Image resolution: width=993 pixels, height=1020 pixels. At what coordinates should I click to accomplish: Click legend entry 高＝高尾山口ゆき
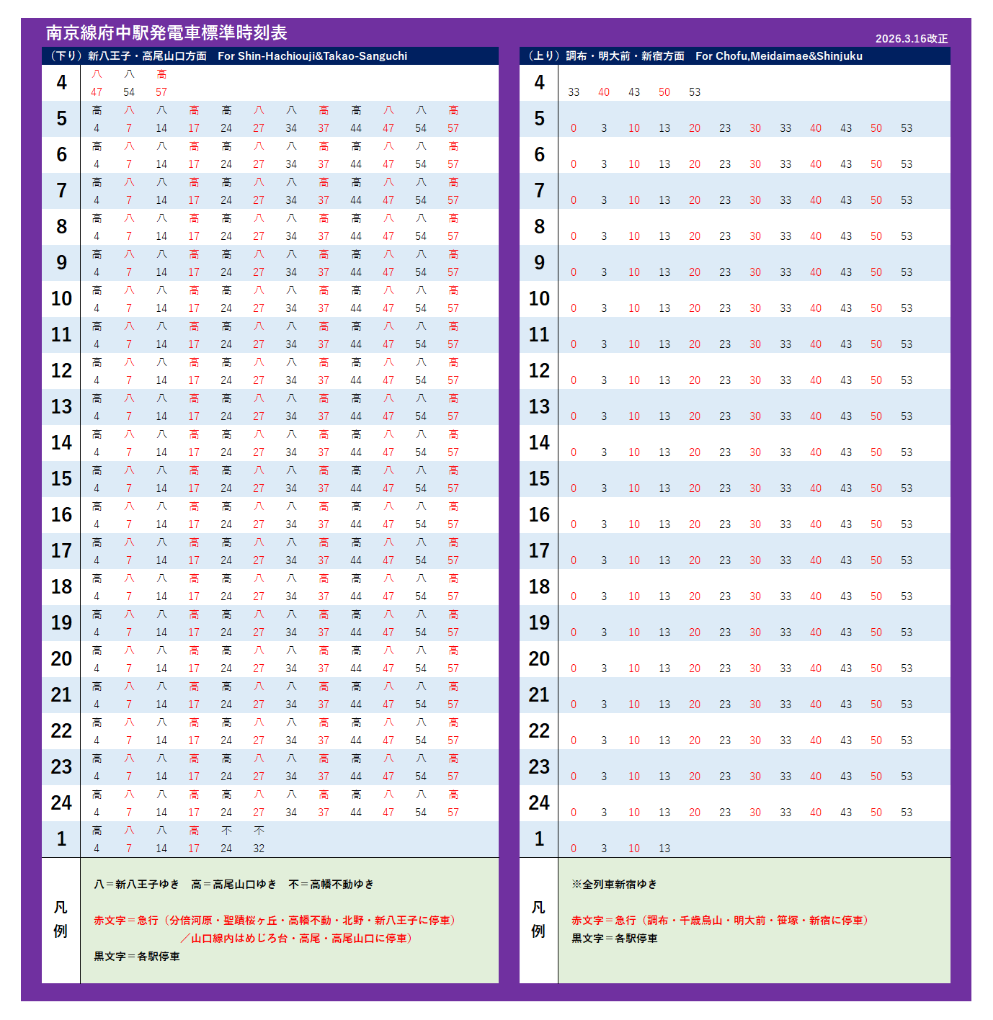[x=233, y=885]
